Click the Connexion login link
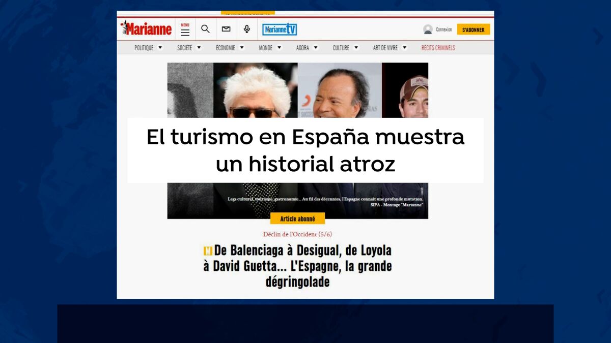 [x=443, y=29]
